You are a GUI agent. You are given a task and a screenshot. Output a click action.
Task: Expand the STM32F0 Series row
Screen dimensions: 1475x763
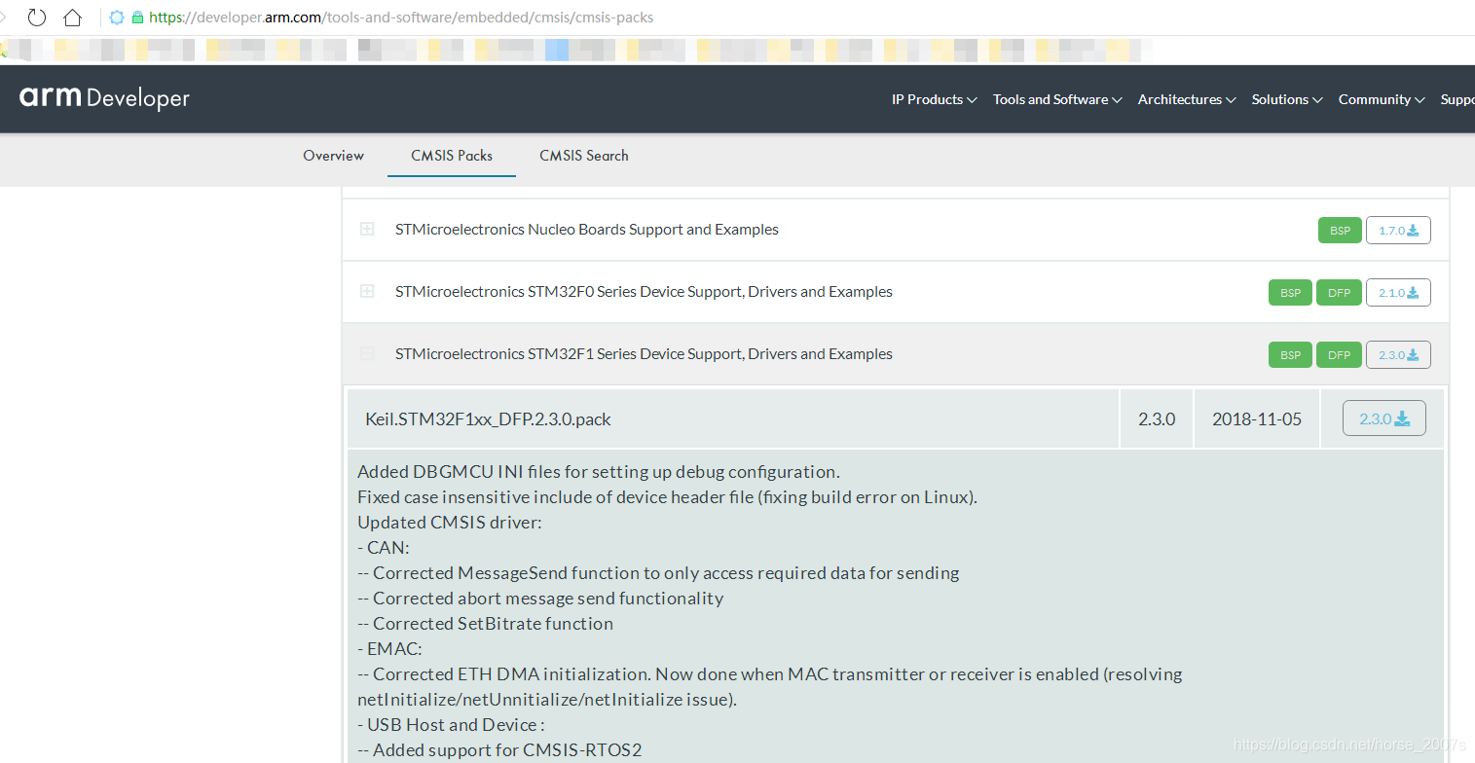point(367,292)
